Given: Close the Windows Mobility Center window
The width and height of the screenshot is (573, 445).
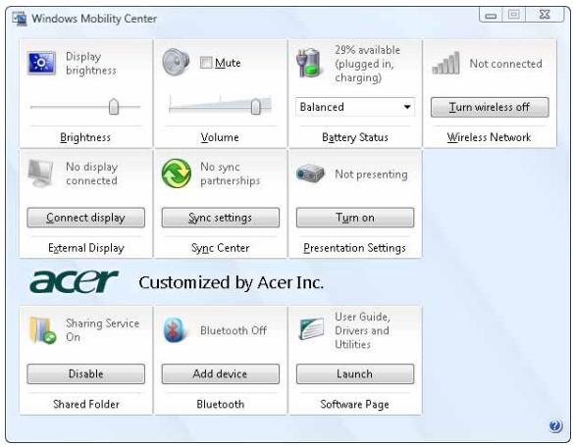Looking at the screenshot, I should pyautogui.click(x=545, y=15).
